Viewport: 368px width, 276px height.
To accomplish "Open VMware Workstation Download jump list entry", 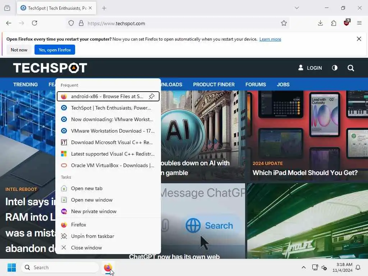I will [x=108, y=131].
